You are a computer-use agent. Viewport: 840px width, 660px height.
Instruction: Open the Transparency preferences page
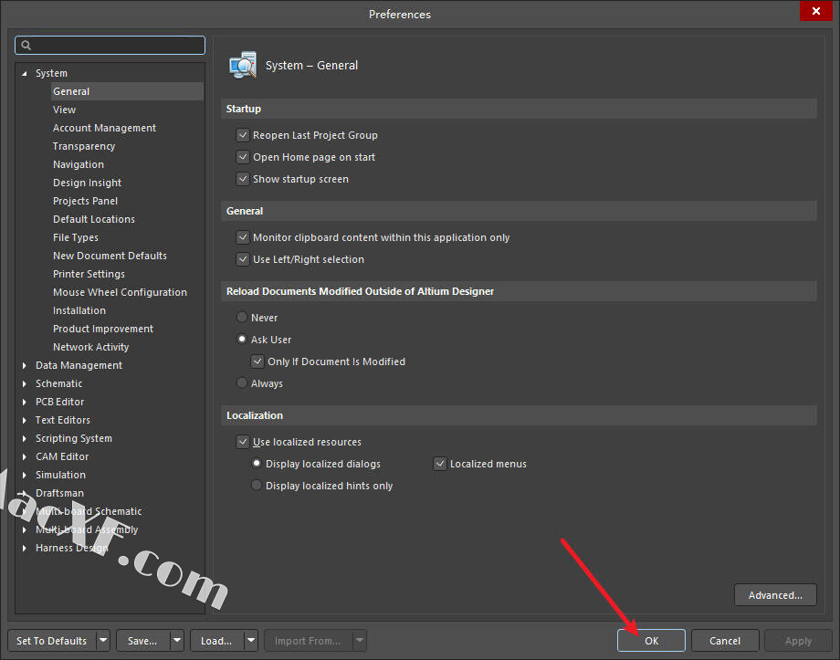point(84,146)
